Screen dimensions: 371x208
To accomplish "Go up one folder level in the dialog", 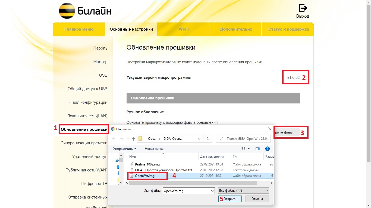I will pyautogui.click(x=134, y=139).
